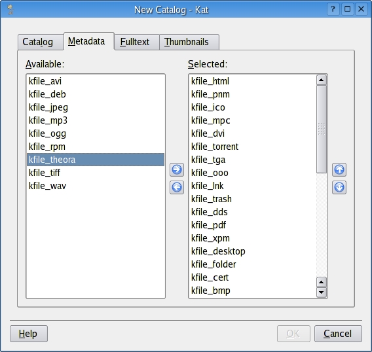Click the lower up arrow of Selected scrollbar
The width and height of the screenshot is (372, 352).
[322, 282]
